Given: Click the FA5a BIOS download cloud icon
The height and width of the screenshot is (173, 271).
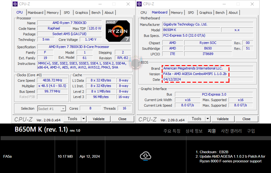Looking at the screenshot, I should 146,156.
